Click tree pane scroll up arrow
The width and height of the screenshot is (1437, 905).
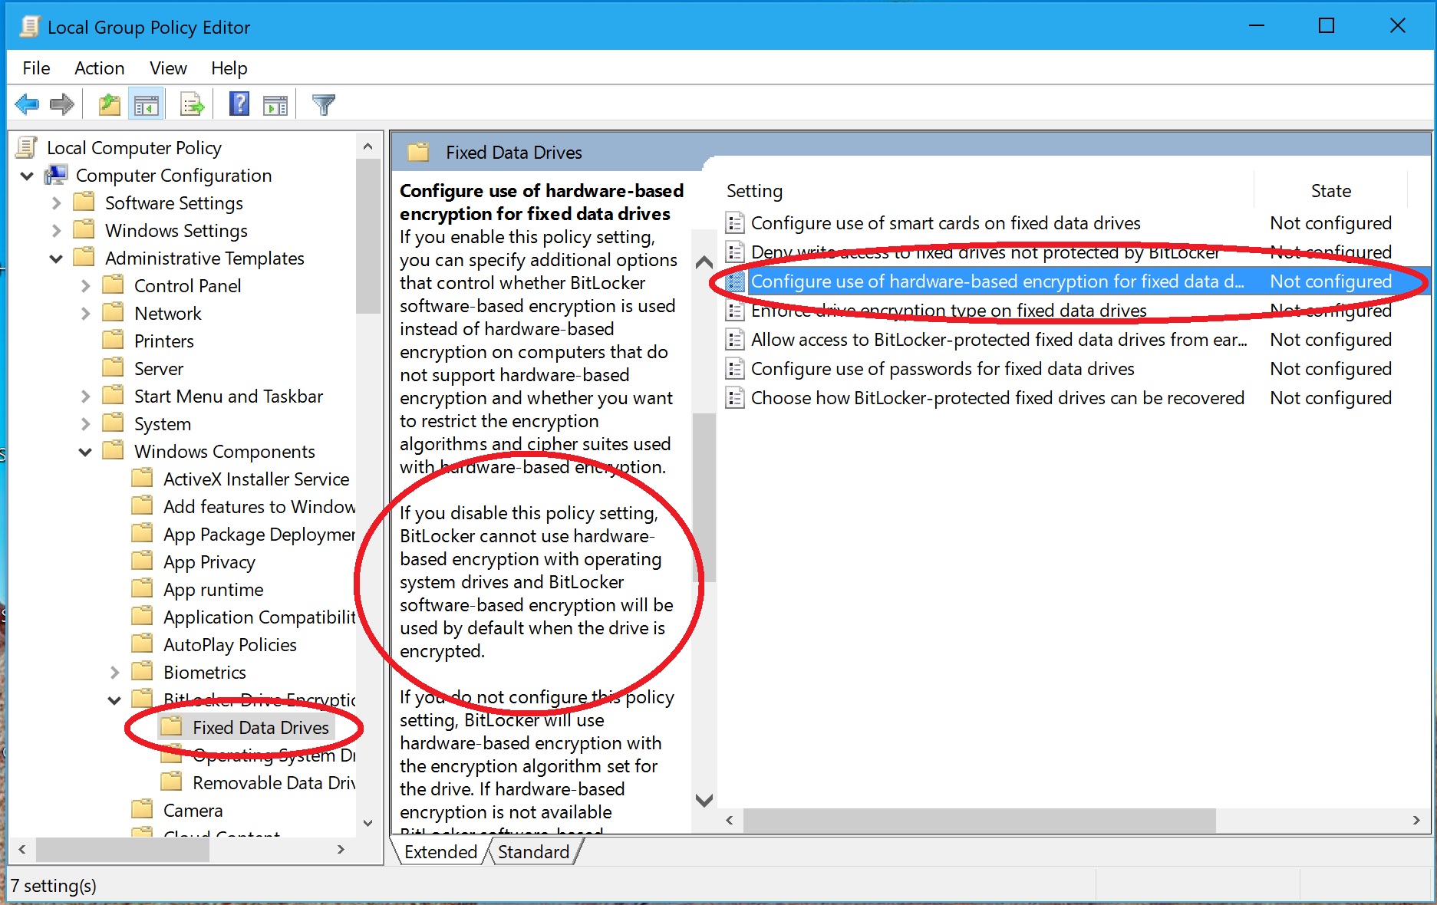[x=368, y=146]
